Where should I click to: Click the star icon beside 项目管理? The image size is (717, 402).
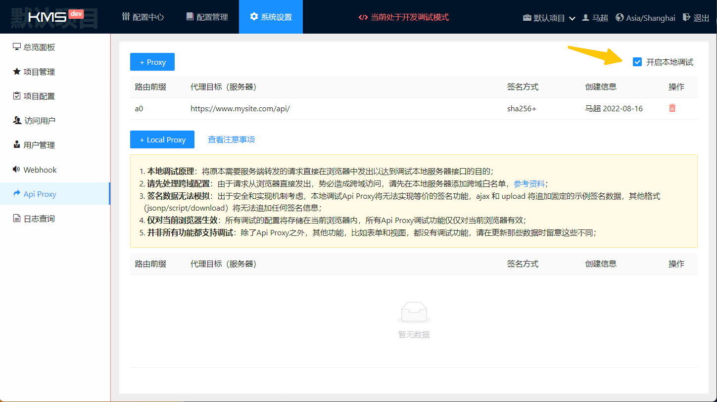(x=16, y=72)
